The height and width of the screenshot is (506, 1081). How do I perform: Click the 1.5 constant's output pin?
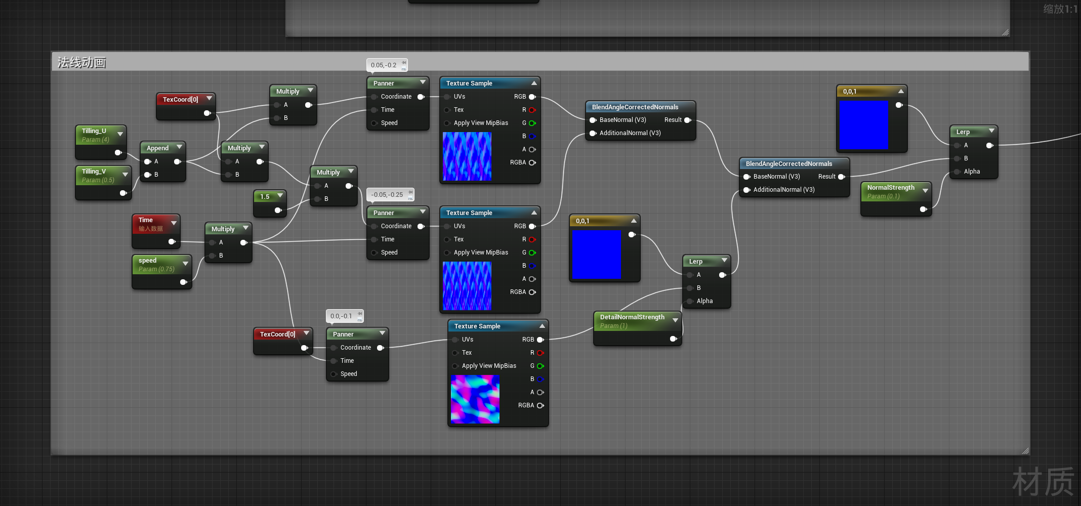click(278, 210)
